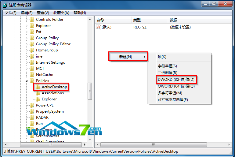Click the Policies folder icon
Screen dimensions: 235x157
32,81
